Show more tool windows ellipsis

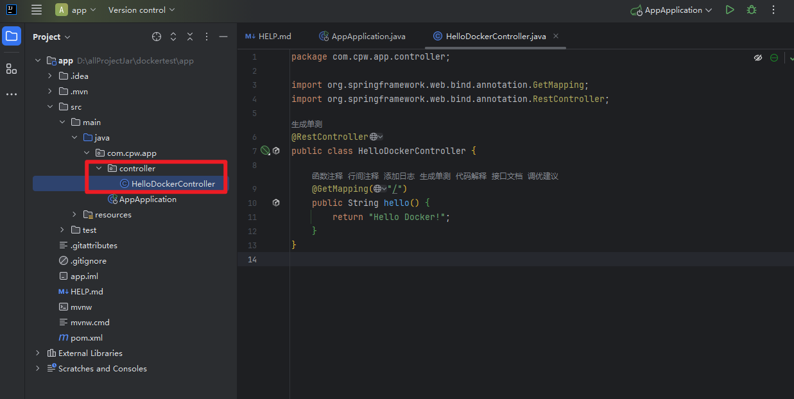pyautogui.click(x=12, y=94)
